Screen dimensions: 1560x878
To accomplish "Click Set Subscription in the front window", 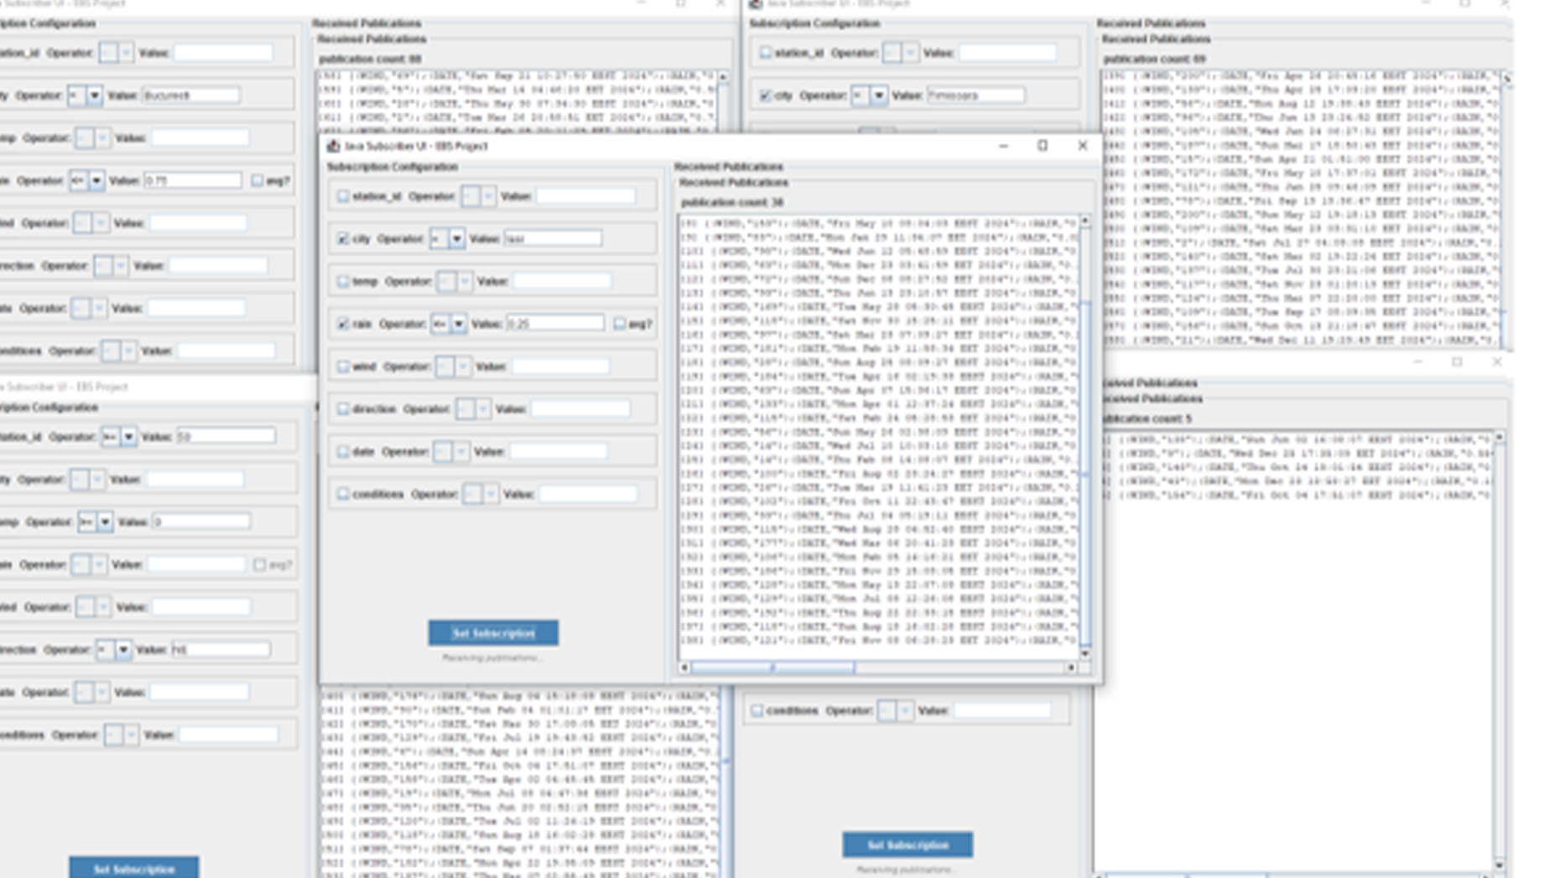I will coord(493,633).
